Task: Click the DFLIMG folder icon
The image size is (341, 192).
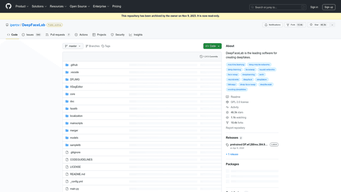Action: pyautogui.click(x=67, y=79)
